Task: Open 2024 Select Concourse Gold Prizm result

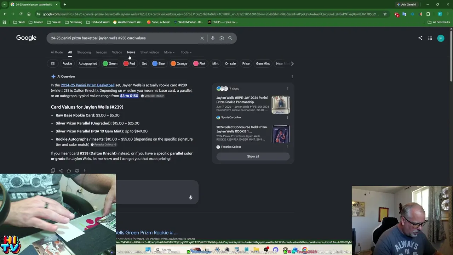Action: 242,129
